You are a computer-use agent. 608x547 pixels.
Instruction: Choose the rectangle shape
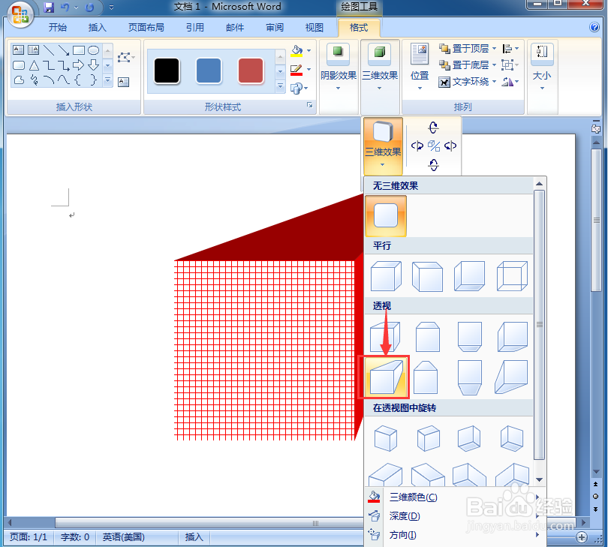[79, 50]
